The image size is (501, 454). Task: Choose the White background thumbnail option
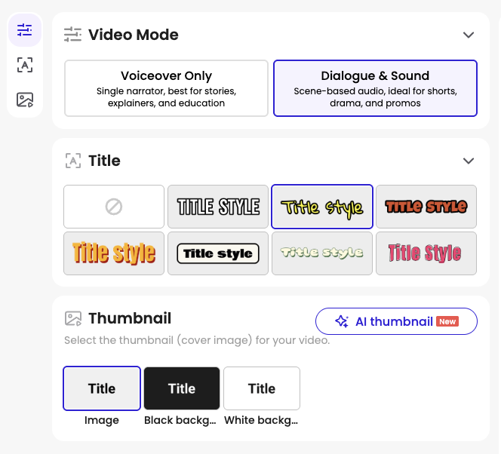[262, 388]
